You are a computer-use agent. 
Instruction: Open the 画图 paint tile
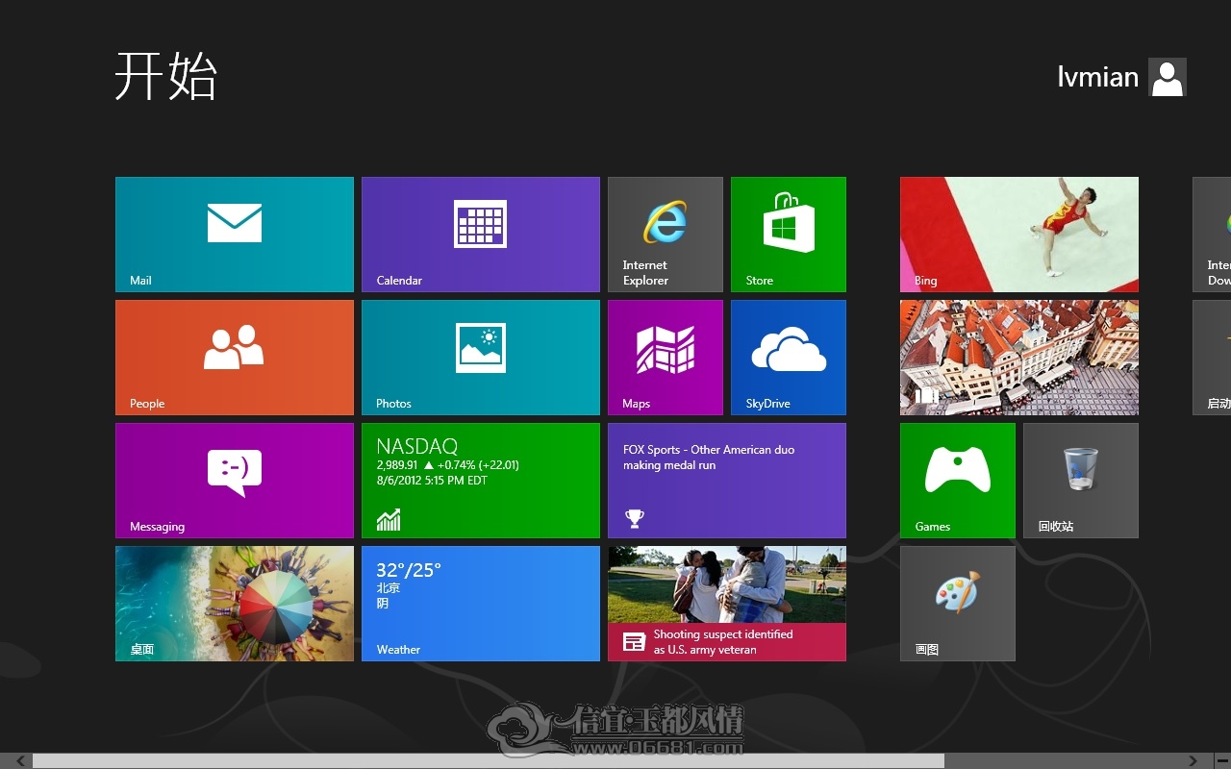[958, 604]
